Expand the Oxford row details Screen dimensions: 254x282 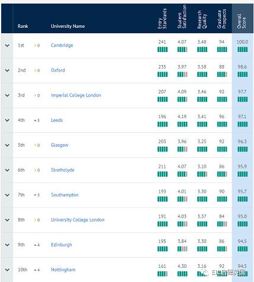[7, 70]
